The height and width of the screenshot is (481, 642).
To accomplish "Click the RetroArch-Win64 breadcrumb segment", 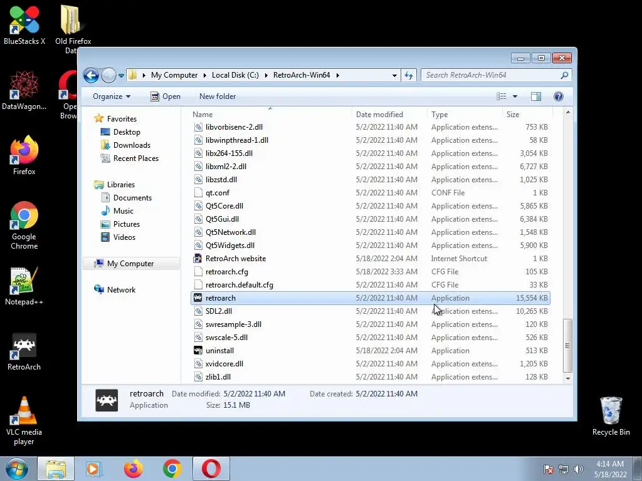I will (302, 75).
